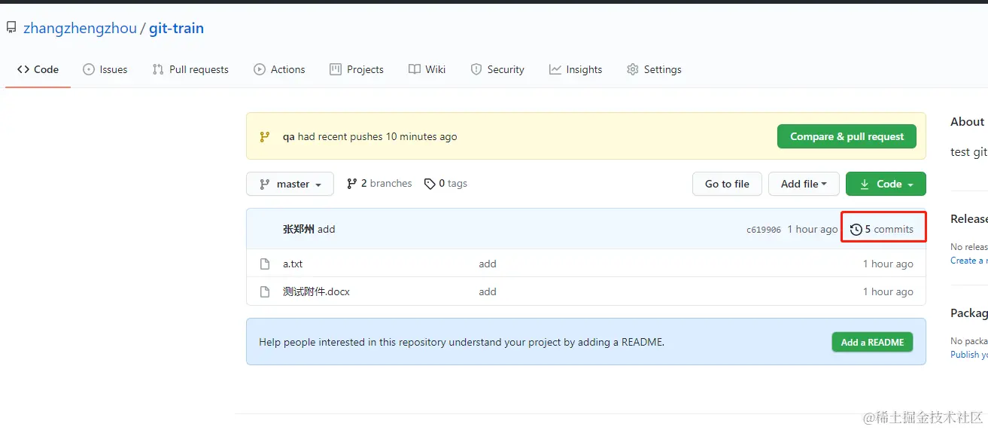Open the add commit message for a.txt
Viewport: 988px width, 430px height.
[488, 264]
